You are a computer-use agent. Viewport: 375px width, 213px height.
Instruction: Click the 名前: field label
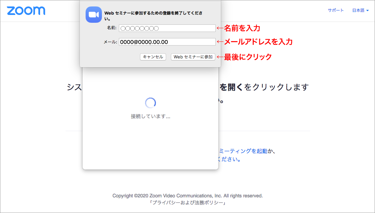click(112, 28)
